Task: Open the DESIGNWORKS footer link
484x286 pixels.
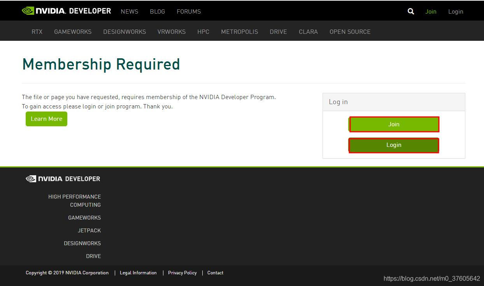Action: click(x=82, y=243)
